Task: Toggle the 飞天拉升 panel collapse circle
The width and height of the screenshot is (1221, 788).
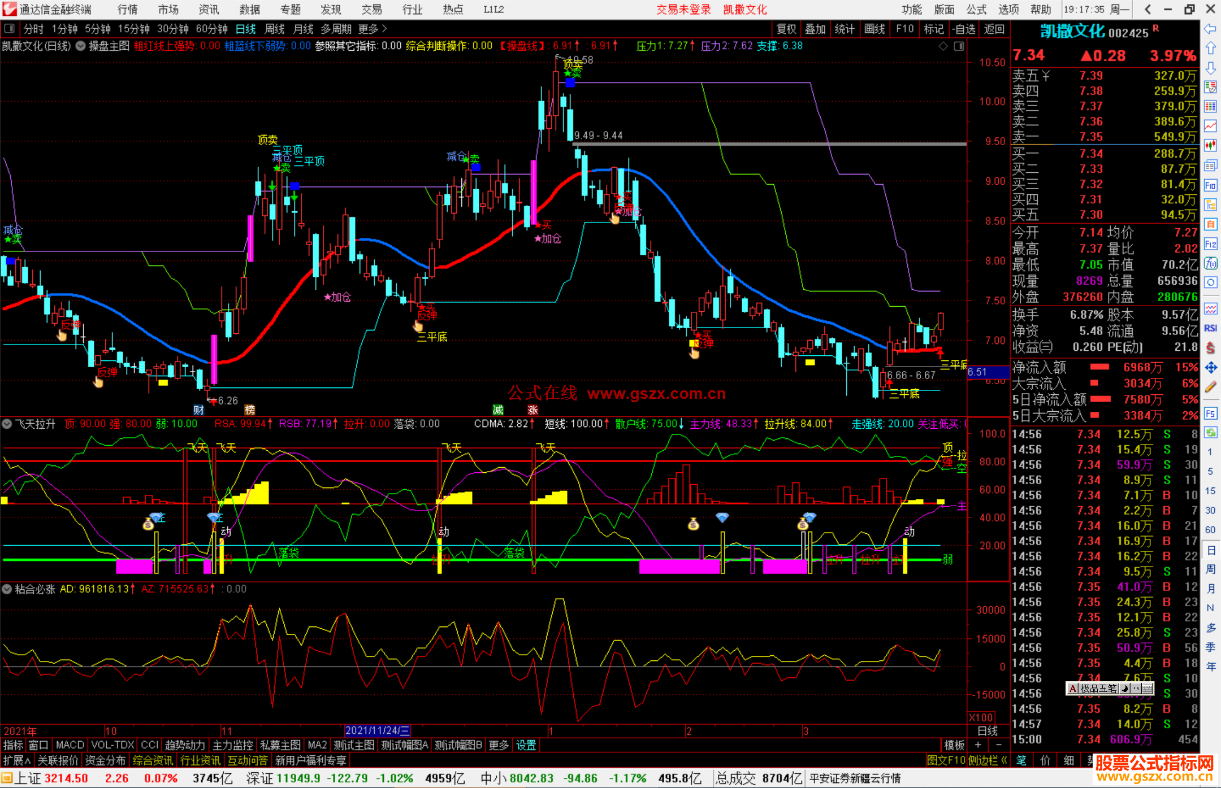Action: pos(7,424)
